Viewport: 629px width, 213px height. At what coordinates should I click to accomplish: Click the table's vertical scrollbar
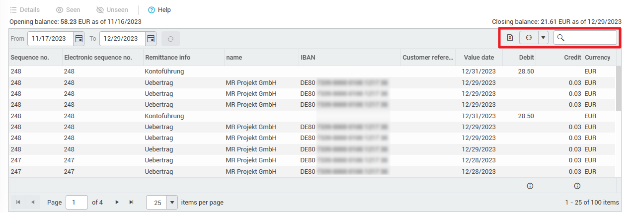(619, 89)
